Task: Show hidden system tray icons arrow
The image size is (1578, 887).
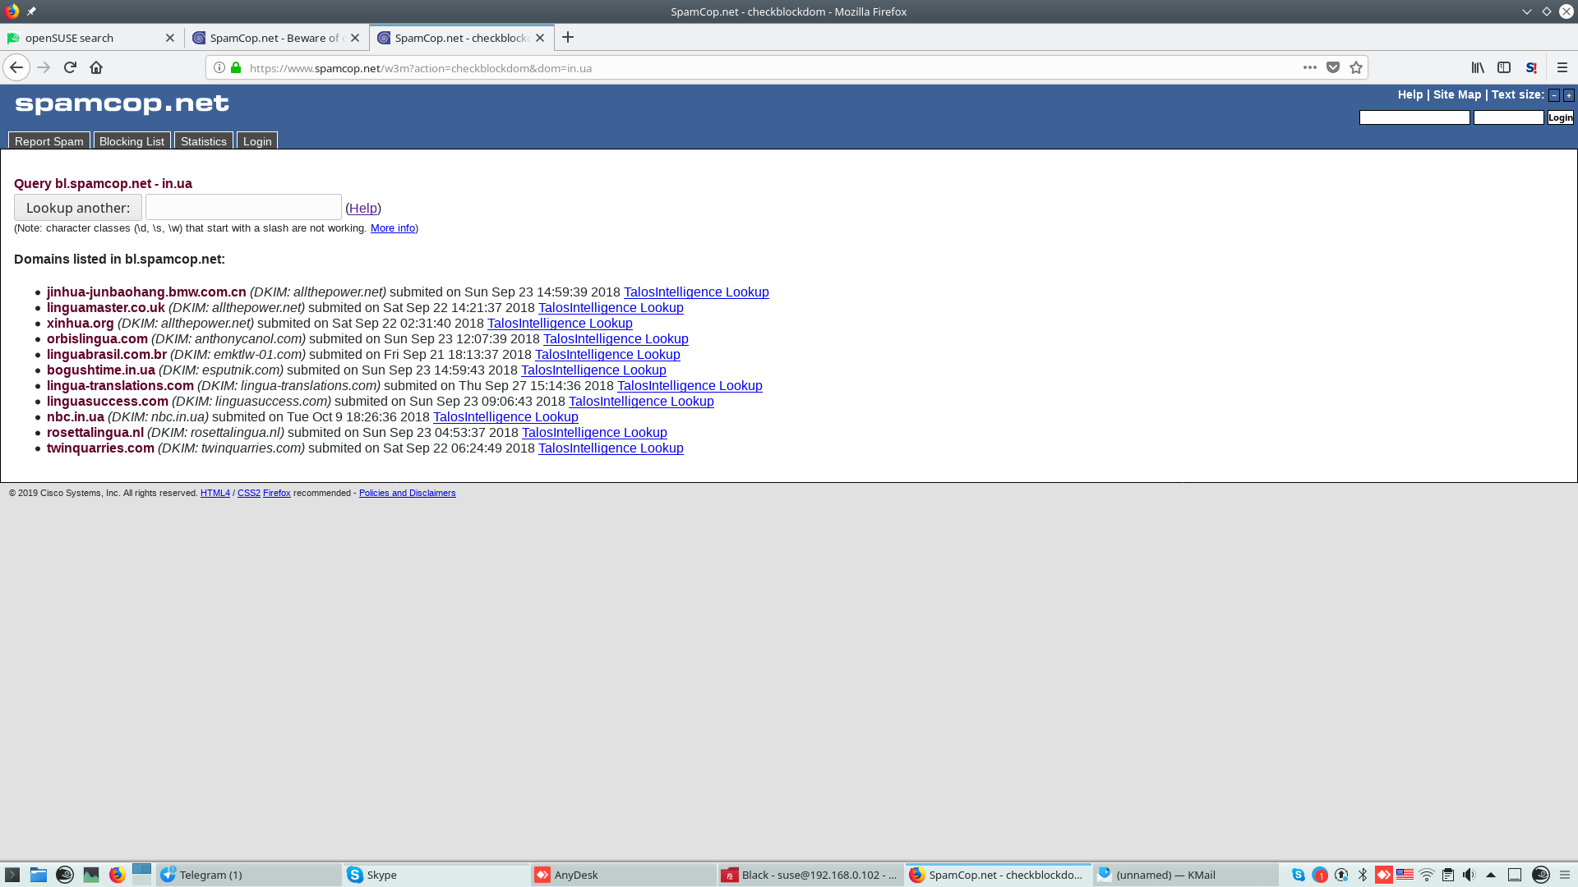Action: [x=1491, y=875]
